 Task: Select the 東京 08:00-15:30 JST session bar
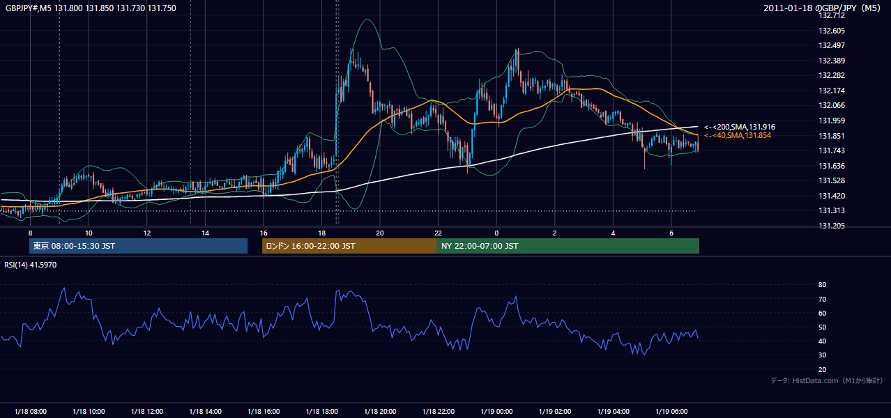138,246
